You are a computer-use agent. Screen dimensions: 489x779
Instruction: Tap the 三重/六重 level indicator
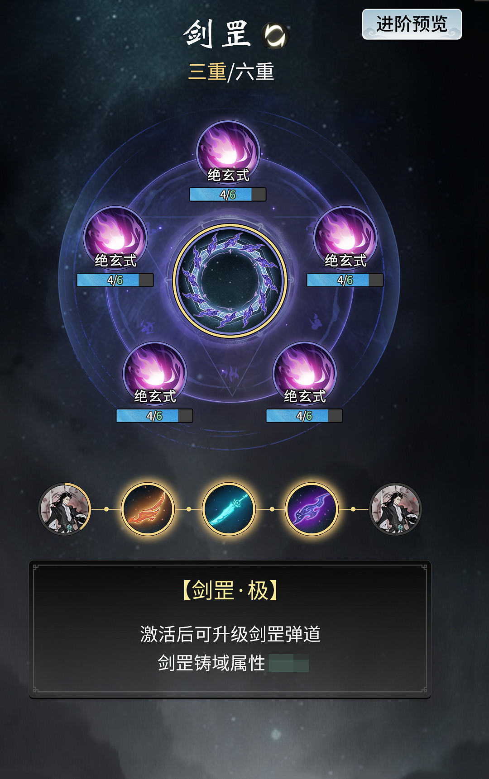[x=231, y=72]
